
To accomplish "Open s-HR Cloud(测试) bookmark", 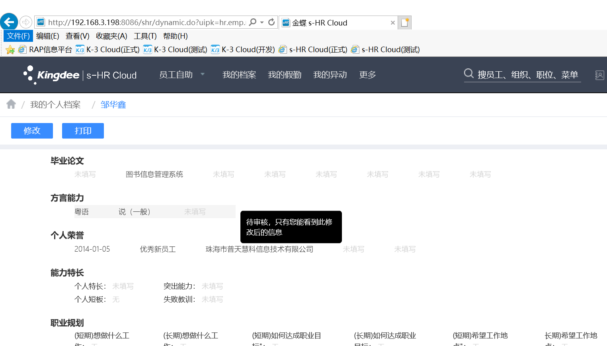I will coord(386,49).
